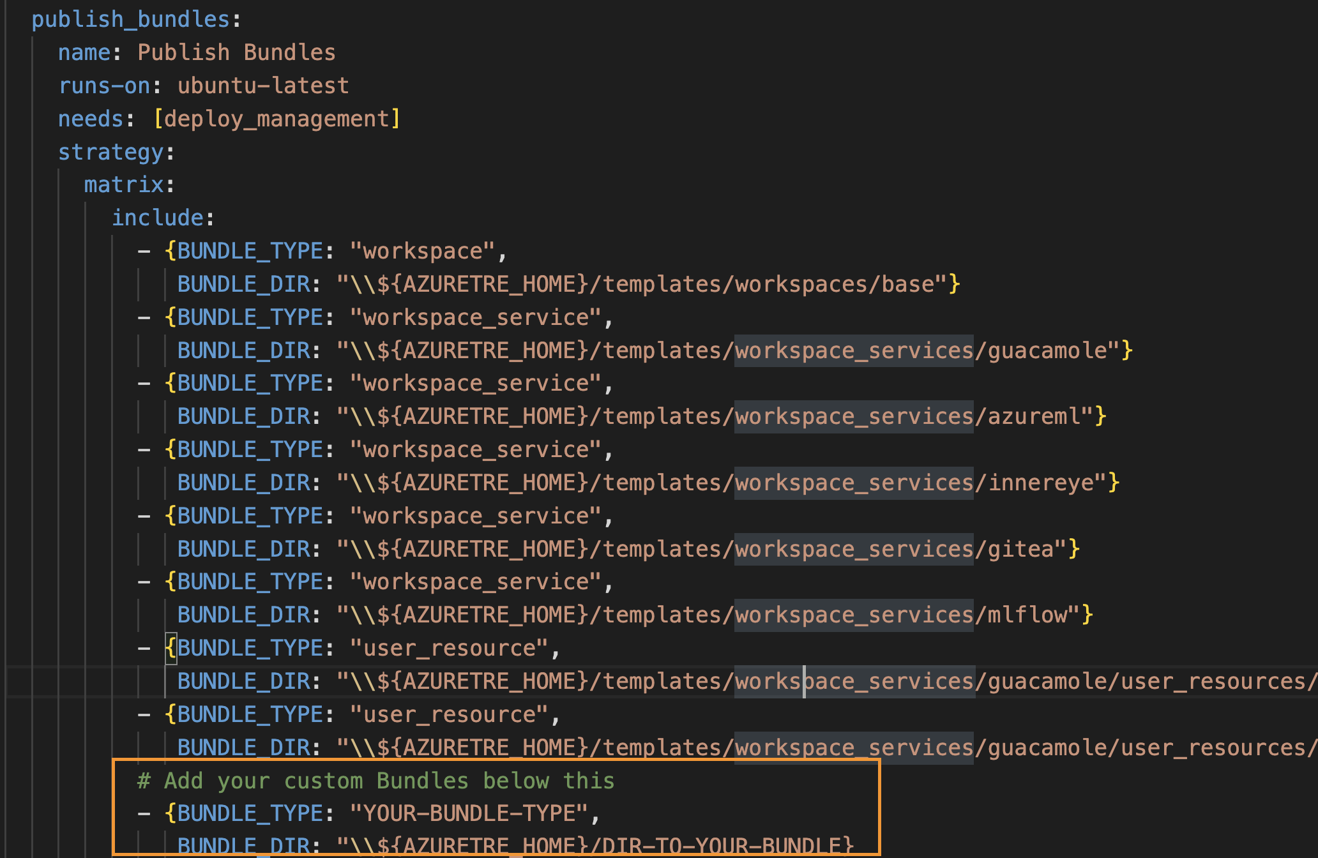Click the YOUR-BUNDLE-TYPE placeholder string
Image resolution: width=1318 pixels, height=858 pixels.
(x=469, y=813)
